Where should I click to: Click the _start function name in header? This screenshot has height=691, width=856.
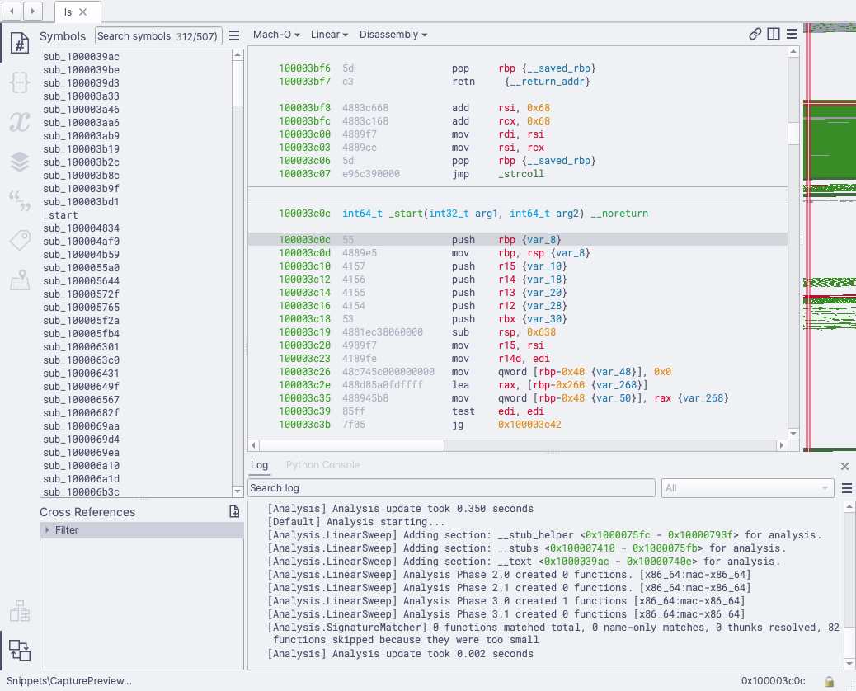click(x=407, y=214)
